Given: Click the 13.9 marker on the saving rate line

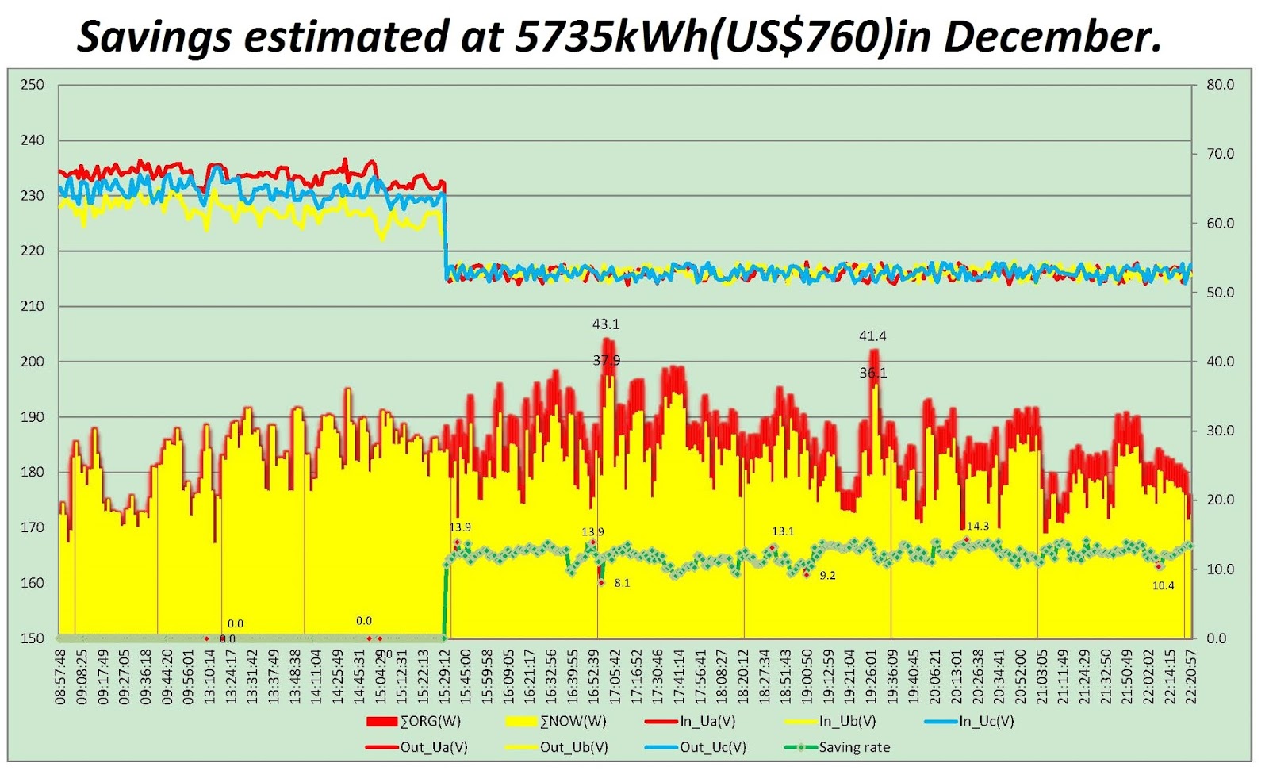Looking at the screenshot, I should pos(460,525).
